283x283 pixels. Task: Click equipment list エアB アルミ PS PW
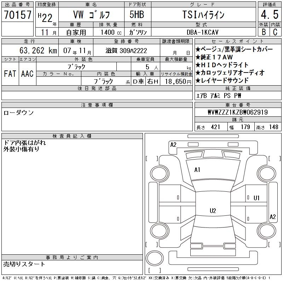click(219, 96)
